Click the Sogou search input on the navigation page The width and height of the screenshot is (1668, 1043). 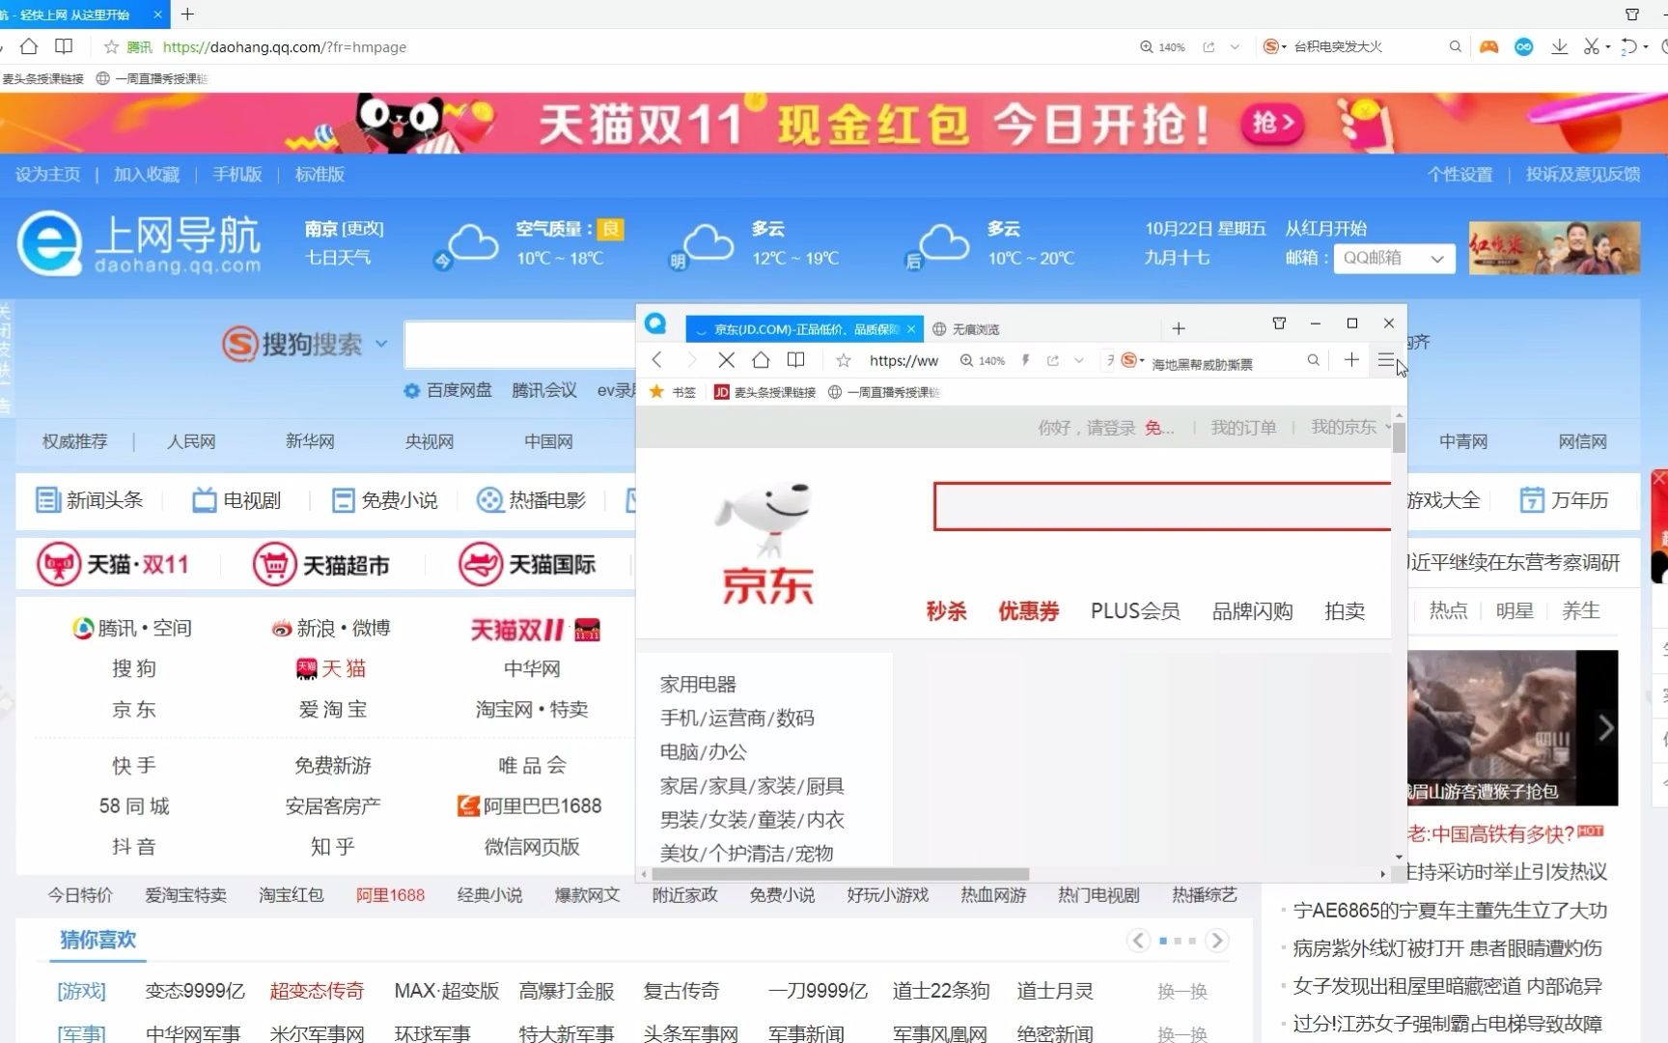(519, 345)
